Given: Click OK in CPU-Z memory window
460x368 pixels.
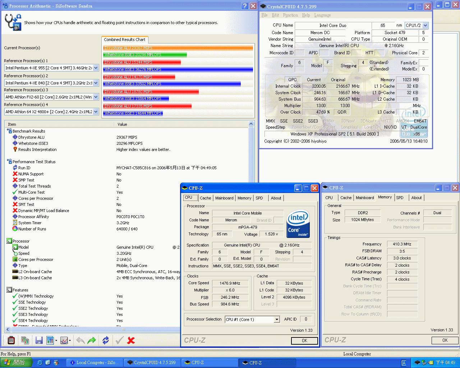Looking at the screenshot, I should 445,340.
